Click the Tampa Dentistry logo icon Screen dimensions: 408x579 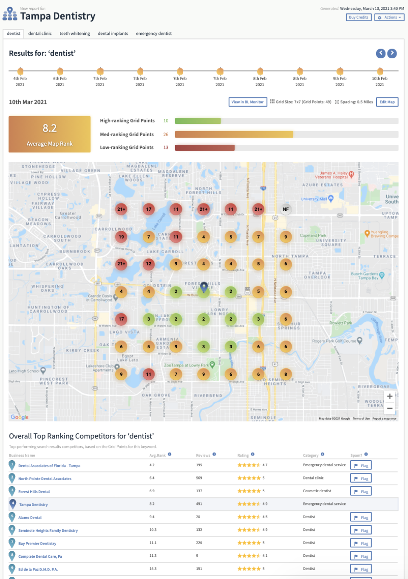pyautogui.click(x=10, y=14)
